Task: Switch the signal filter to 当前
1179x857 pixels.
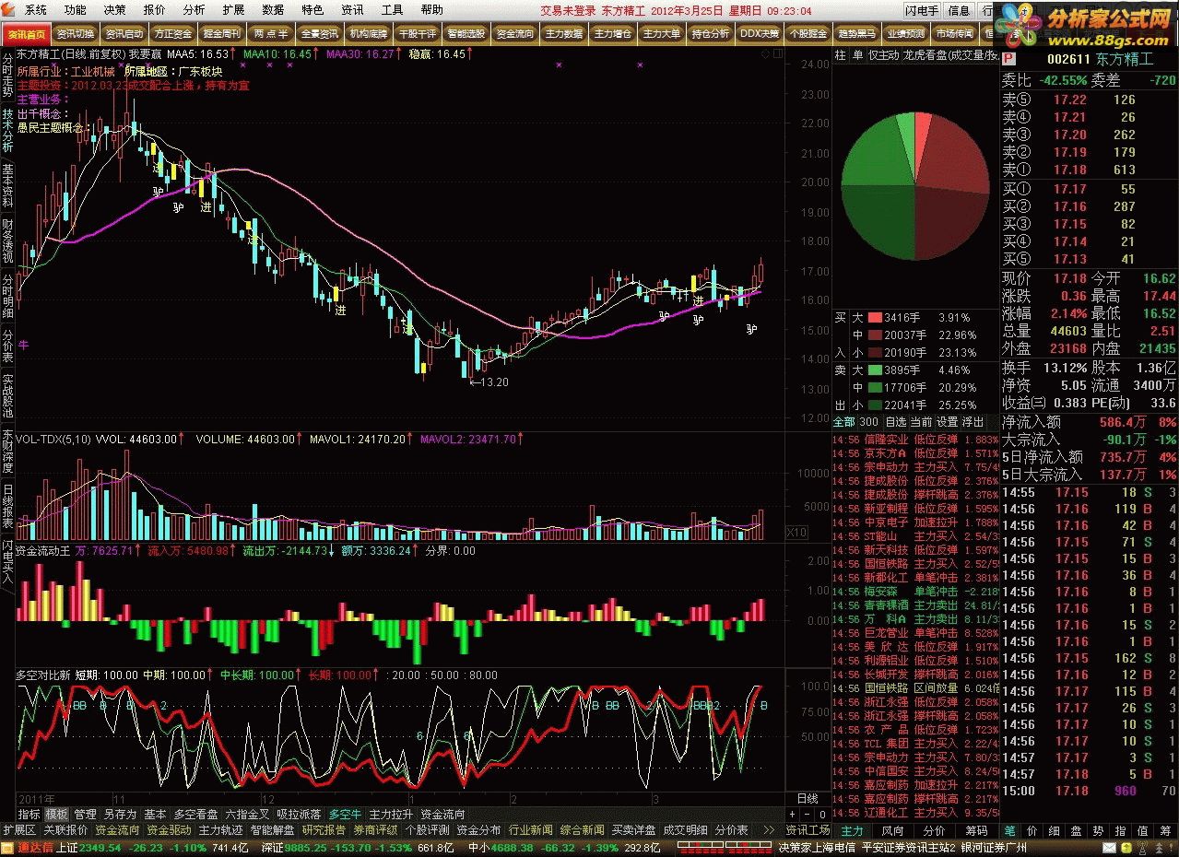Action: point(921,422)
